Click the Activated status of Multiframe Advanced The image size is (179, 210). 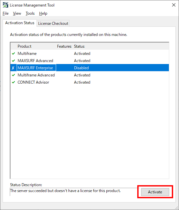[82, 75]
